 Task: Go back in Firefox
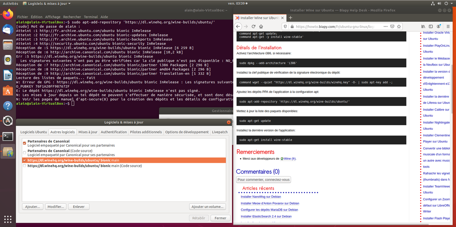(x=238, y=26)
